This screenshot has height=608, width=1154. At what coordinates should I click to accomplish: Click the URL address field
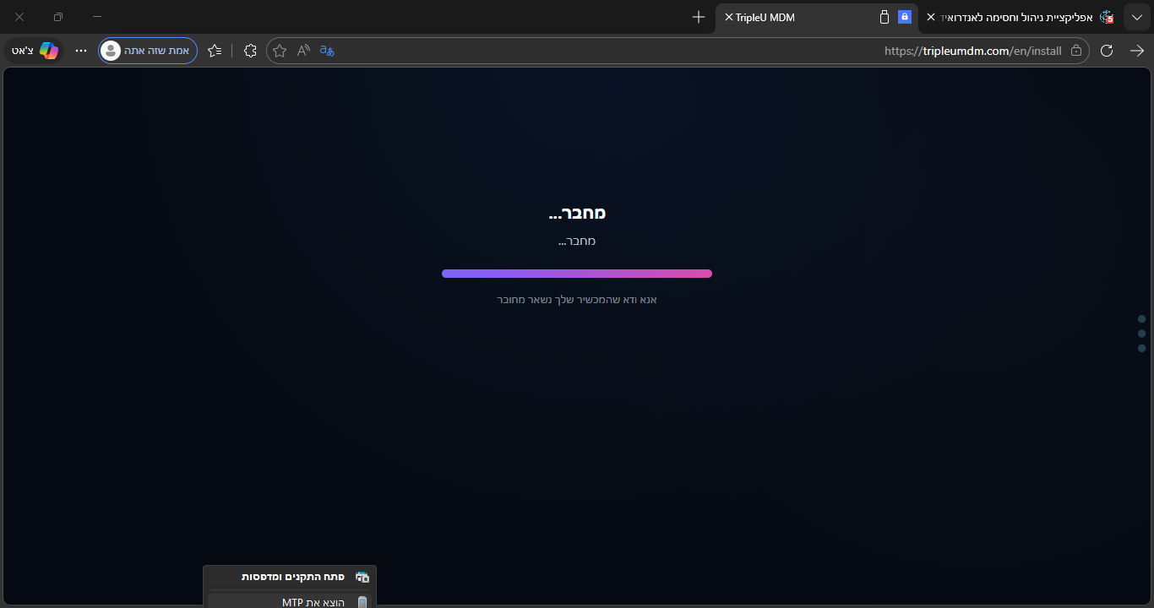point(676,51)
